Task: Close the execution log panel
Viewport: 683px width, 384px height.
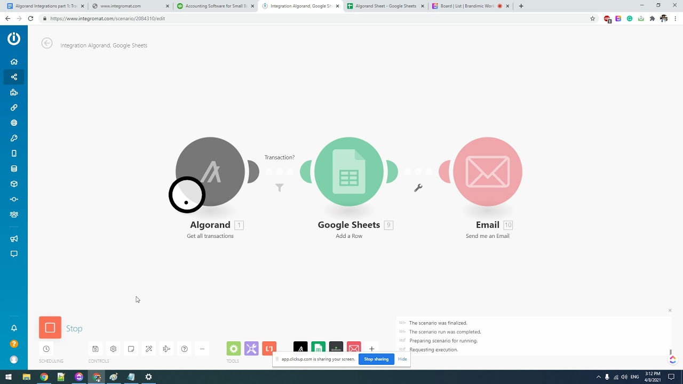Action: tap(670, 310)
